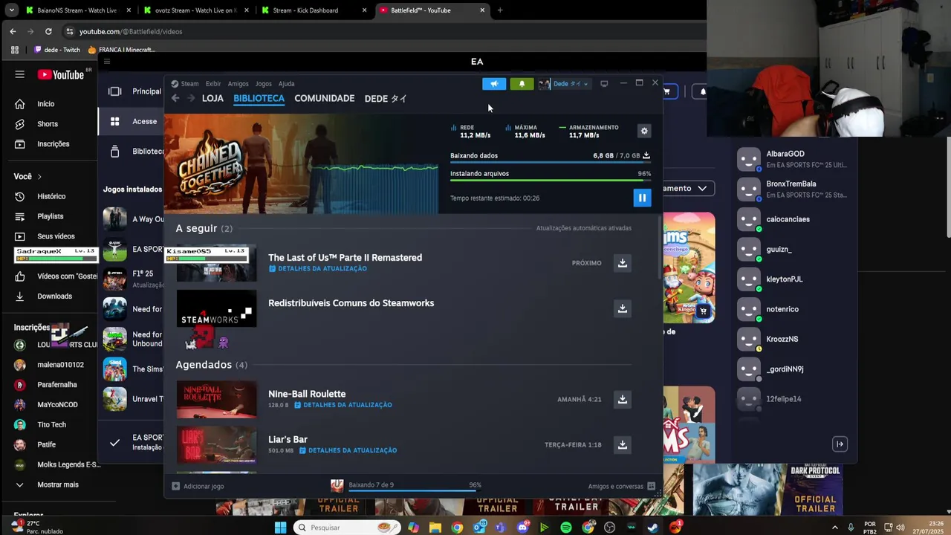Pause the current Steam download
This screenshot has width=951, height=535.
point(642,198)
